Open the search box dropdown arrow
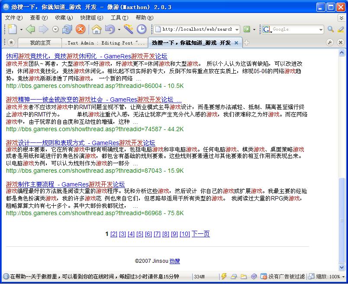The image size is (348, 284). tap(321, 29)
